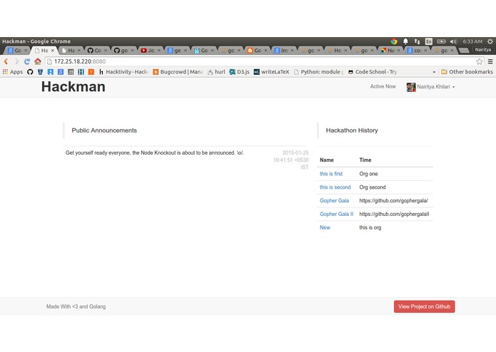Open the Gopher Gala link
The height and width of the screenshot is (352, 496).
coord(334,200)
